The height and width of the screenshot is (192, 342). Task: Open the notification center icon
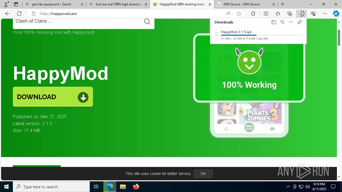point(333,187)
